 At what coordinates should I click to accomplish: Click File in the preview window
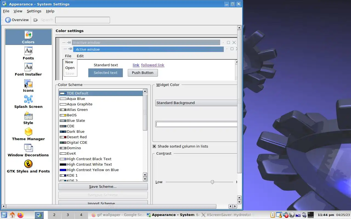(x=68, y=56)
